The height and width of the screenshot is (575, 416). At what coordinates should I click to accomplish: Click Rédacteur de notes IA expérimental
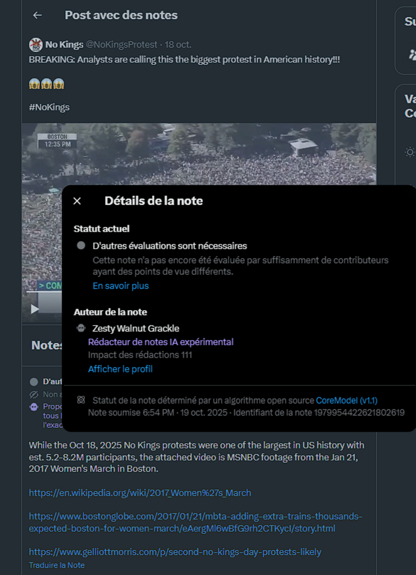pos(160,342)
